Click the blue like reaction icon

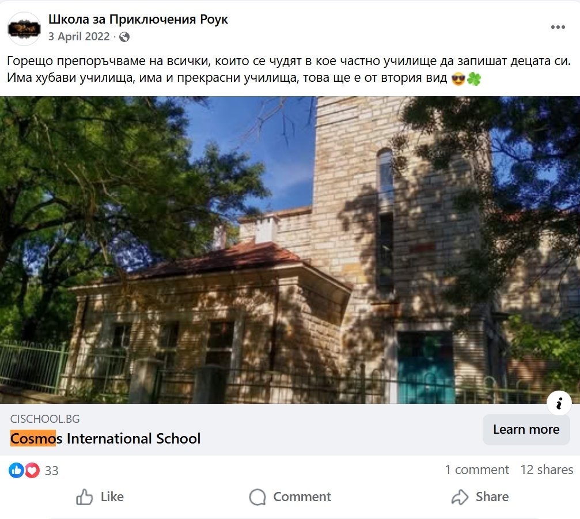click(16, 470)
